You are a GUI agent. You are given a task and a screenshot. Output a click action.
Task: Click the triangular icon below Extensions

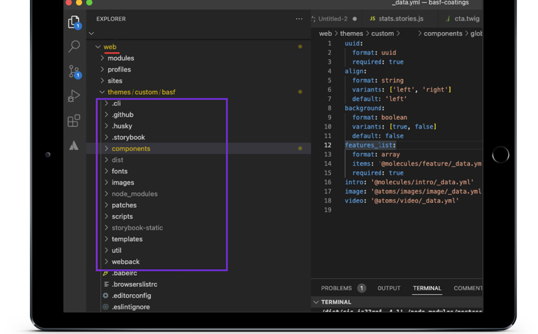[74, 146]
